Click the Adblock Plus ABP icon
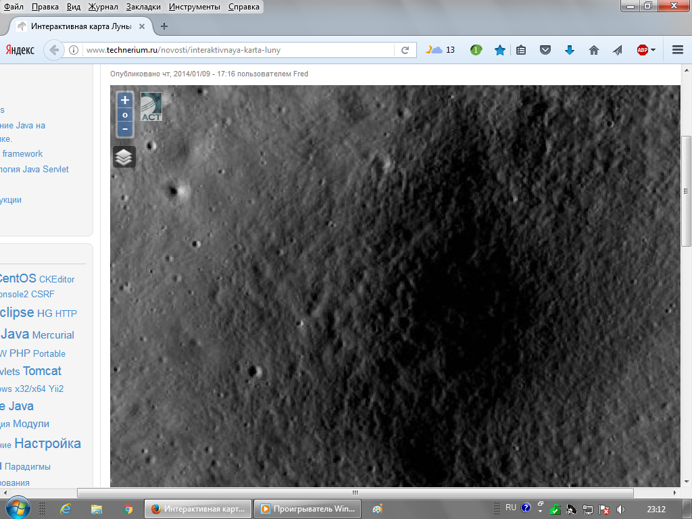Screen dimensions: 692x519 point(643,50)
